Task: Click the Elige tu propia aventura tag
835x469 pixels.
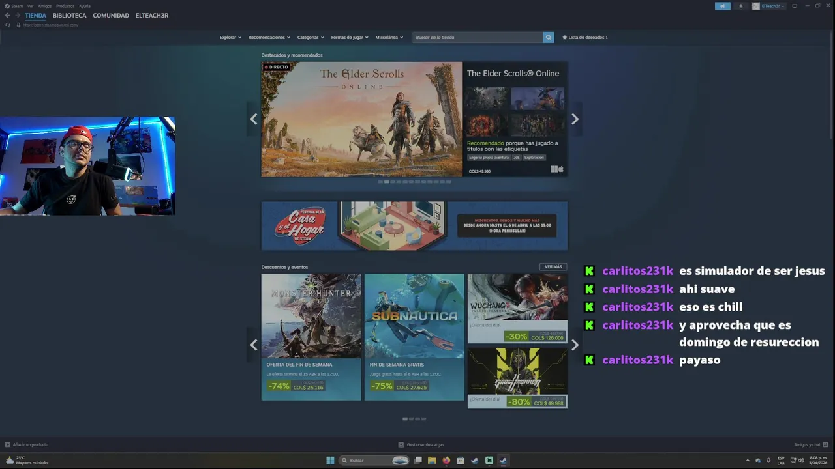Action: pyautogui.click(x=489, y=158)
